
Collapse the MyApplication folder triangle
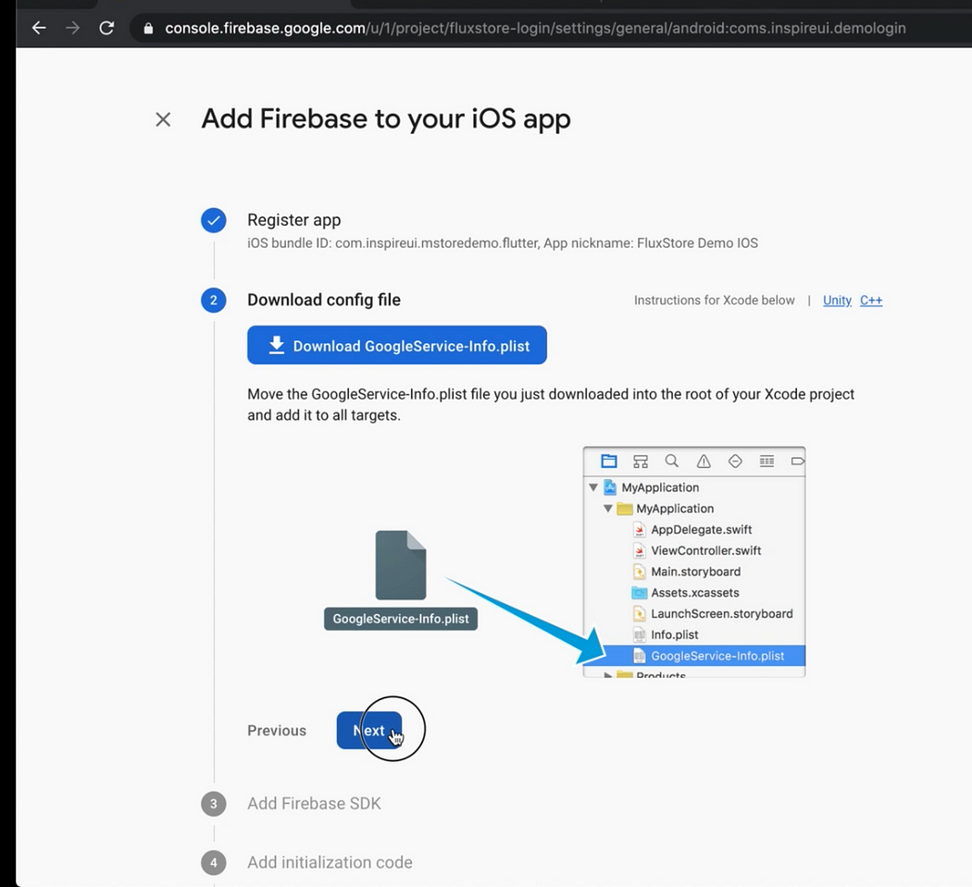point(608,509)
